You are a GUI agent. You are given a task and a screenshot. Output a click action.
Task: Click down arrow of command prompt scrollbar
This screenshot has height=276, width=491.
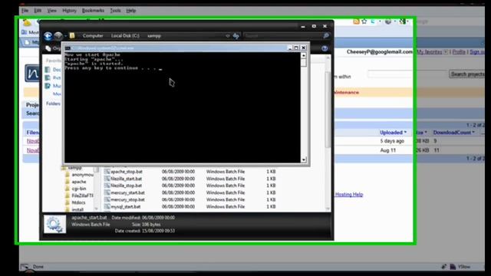pyautogui.click(x=304, y=159)
